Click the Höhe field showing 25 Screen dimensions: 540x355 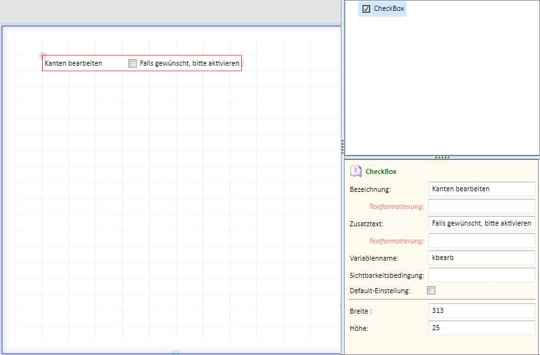481,328
